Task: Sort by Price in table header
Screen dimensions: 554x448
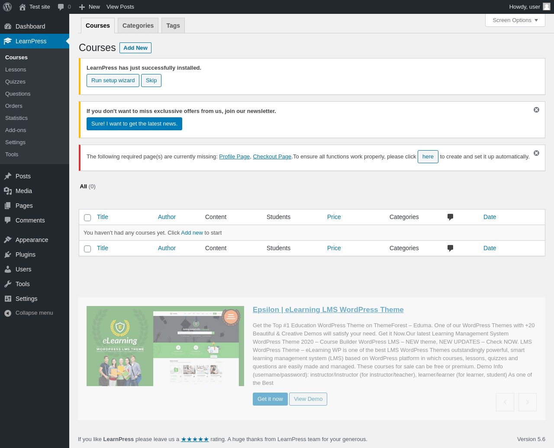Action: (x=334, y=217)
